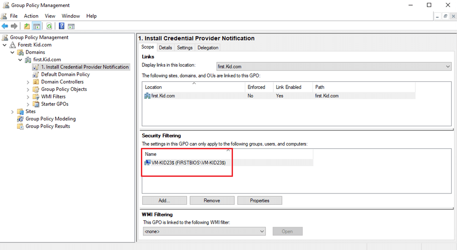This screenshot has height=250, width=457.
Task: Switch to the Scope tab
Action: tap(147, 47)
